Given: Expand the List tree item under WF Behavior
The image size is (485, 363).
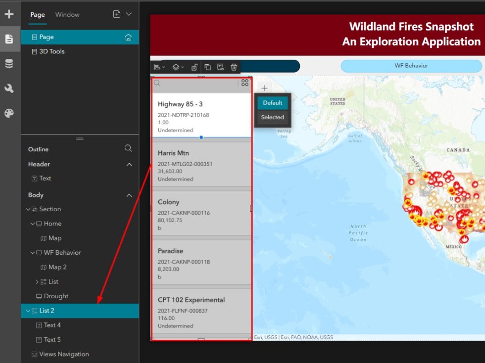Looking at the screenshot, I should tap(37, 281).
